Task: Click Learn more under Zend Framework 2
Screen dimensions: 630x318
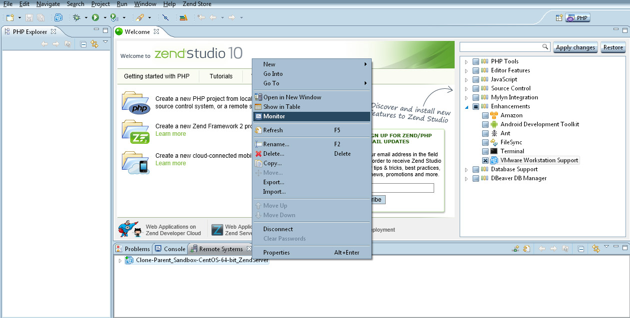Action: (170, 134)
